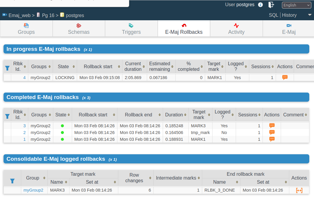Open comment icon for rollback 4
Image resolution: width=314 pixels, height=201 pixels.
(285, 77)
